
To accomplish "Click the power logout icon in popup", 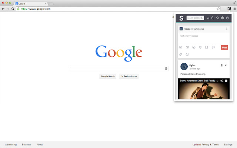I will click(227, 18).
